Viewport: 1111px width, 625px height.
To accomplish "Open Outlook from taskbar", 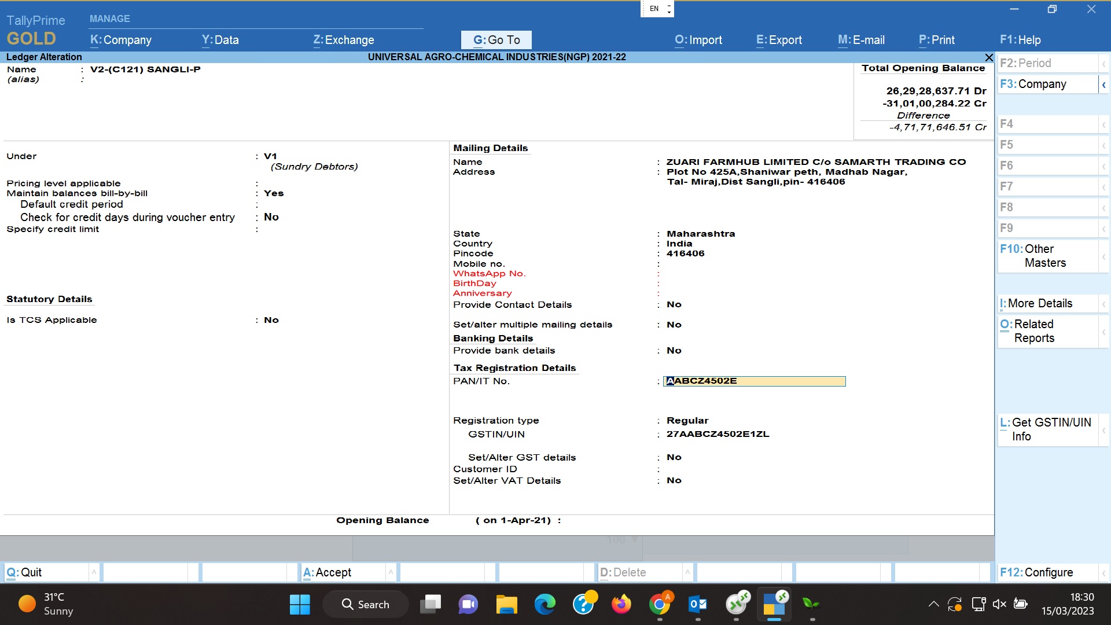I will coord(698,605).
